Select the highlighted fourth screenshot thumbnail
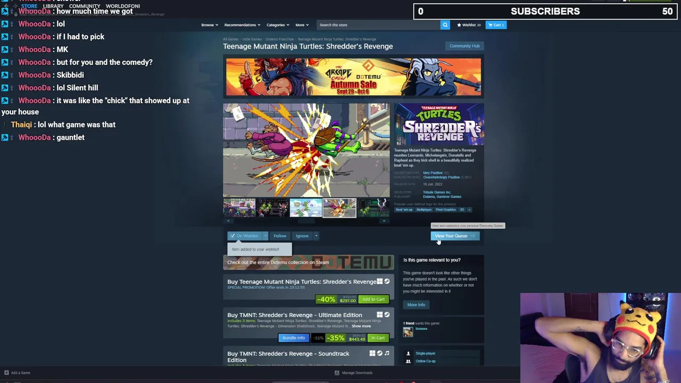This screenshot has height=383, width=681. point(339,208)
